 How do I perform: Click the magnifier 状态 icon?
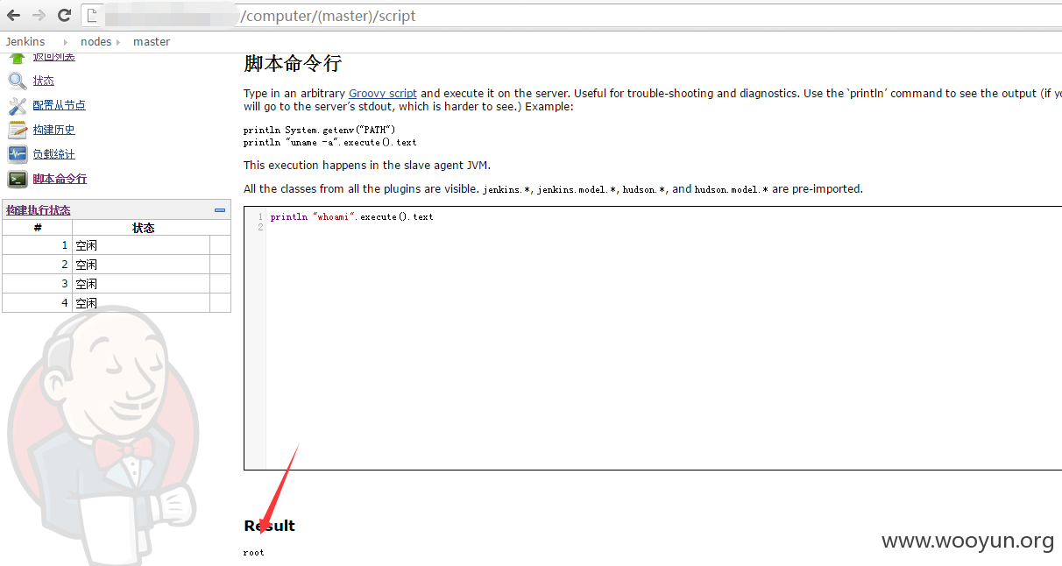tap(18, 81)
